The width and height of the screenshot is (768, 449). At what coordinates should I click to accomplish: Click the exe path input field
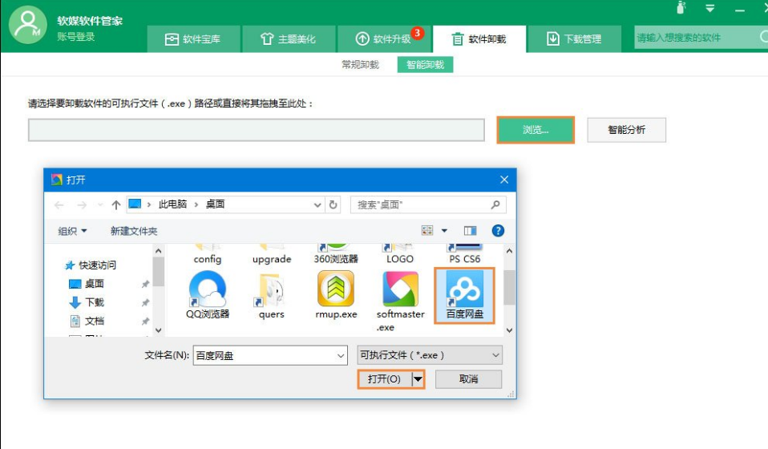click(x=257, y=130)
